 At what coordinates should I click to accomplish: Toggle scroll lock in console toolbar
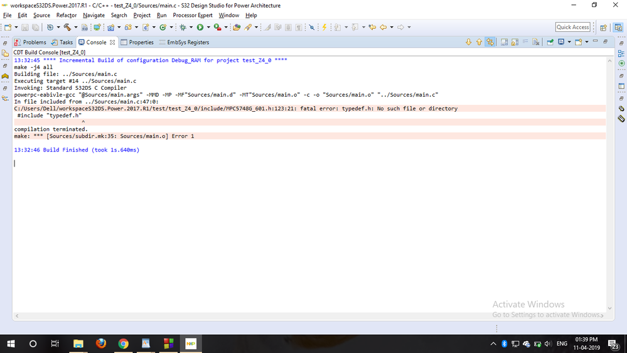pos(515,42)
